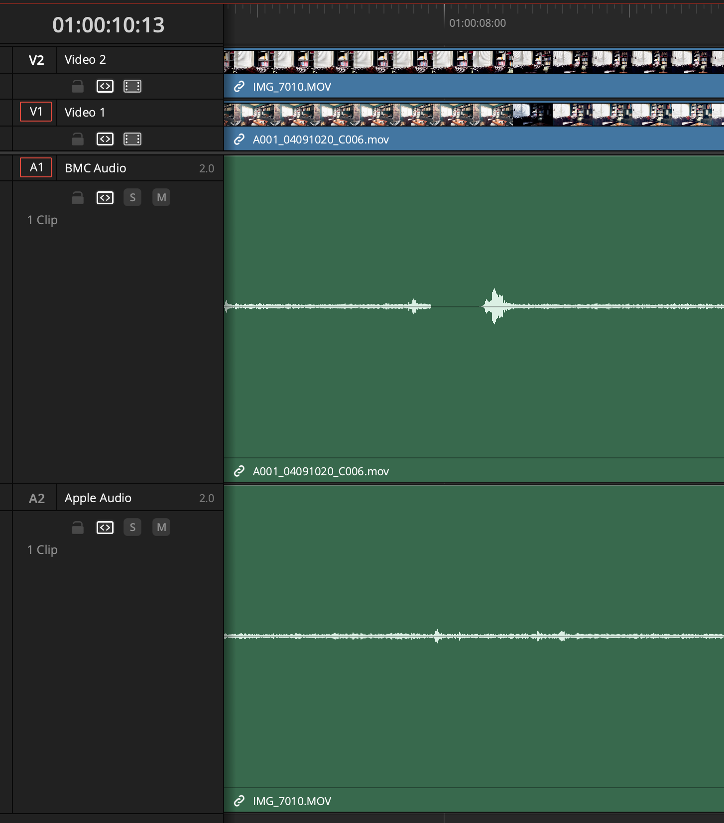
Task: Click the BMC Audio 2.0 channel format
Action: click(207, 168)
